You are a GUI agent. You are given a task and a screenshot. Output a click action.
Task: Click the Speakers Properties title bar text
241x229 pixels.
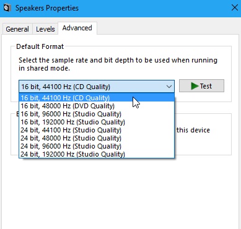(47, 8)
